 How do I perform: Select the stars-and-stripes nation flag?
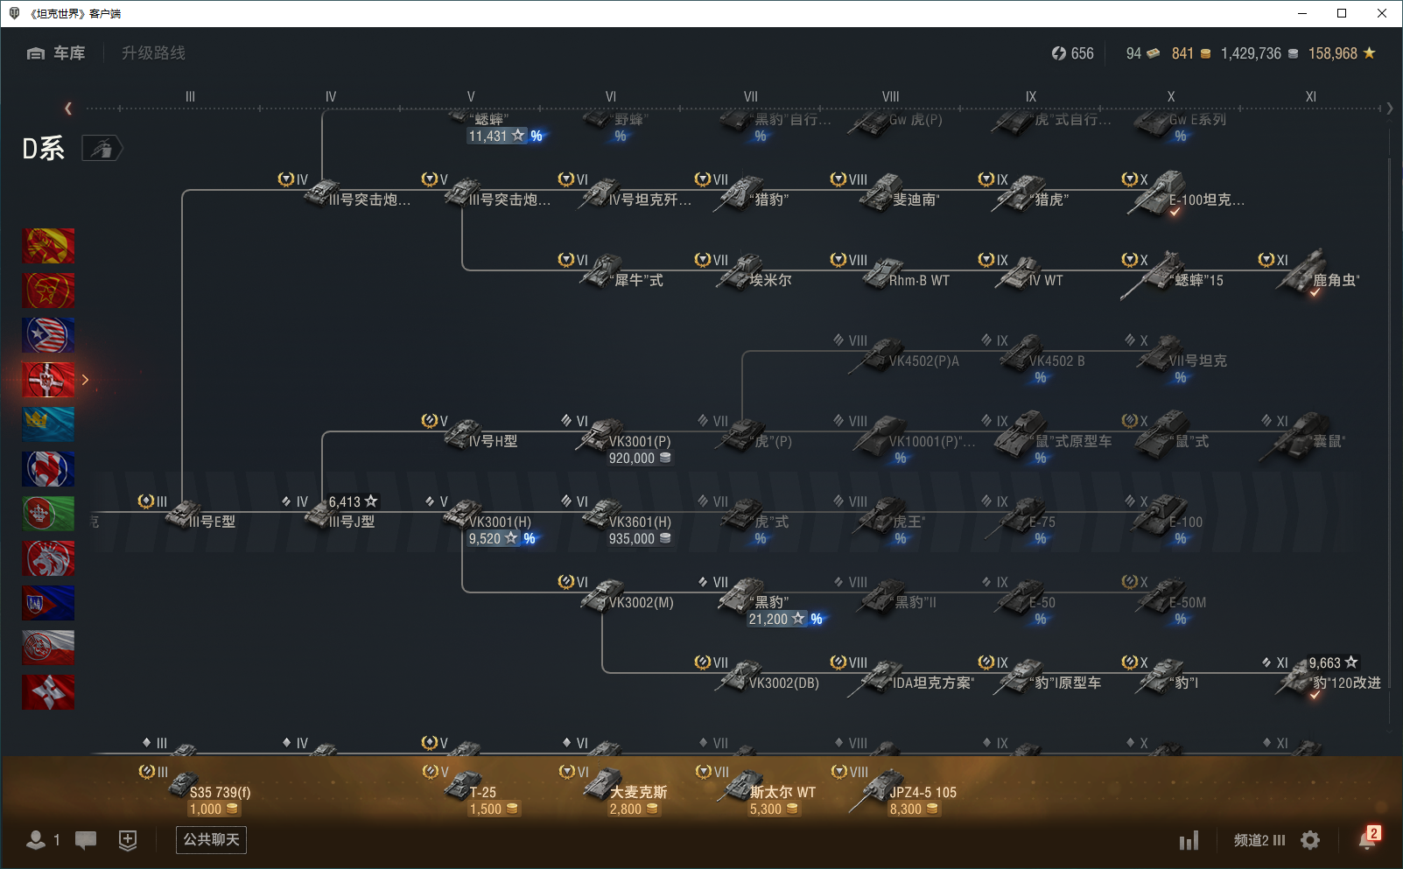coord(48,335)
